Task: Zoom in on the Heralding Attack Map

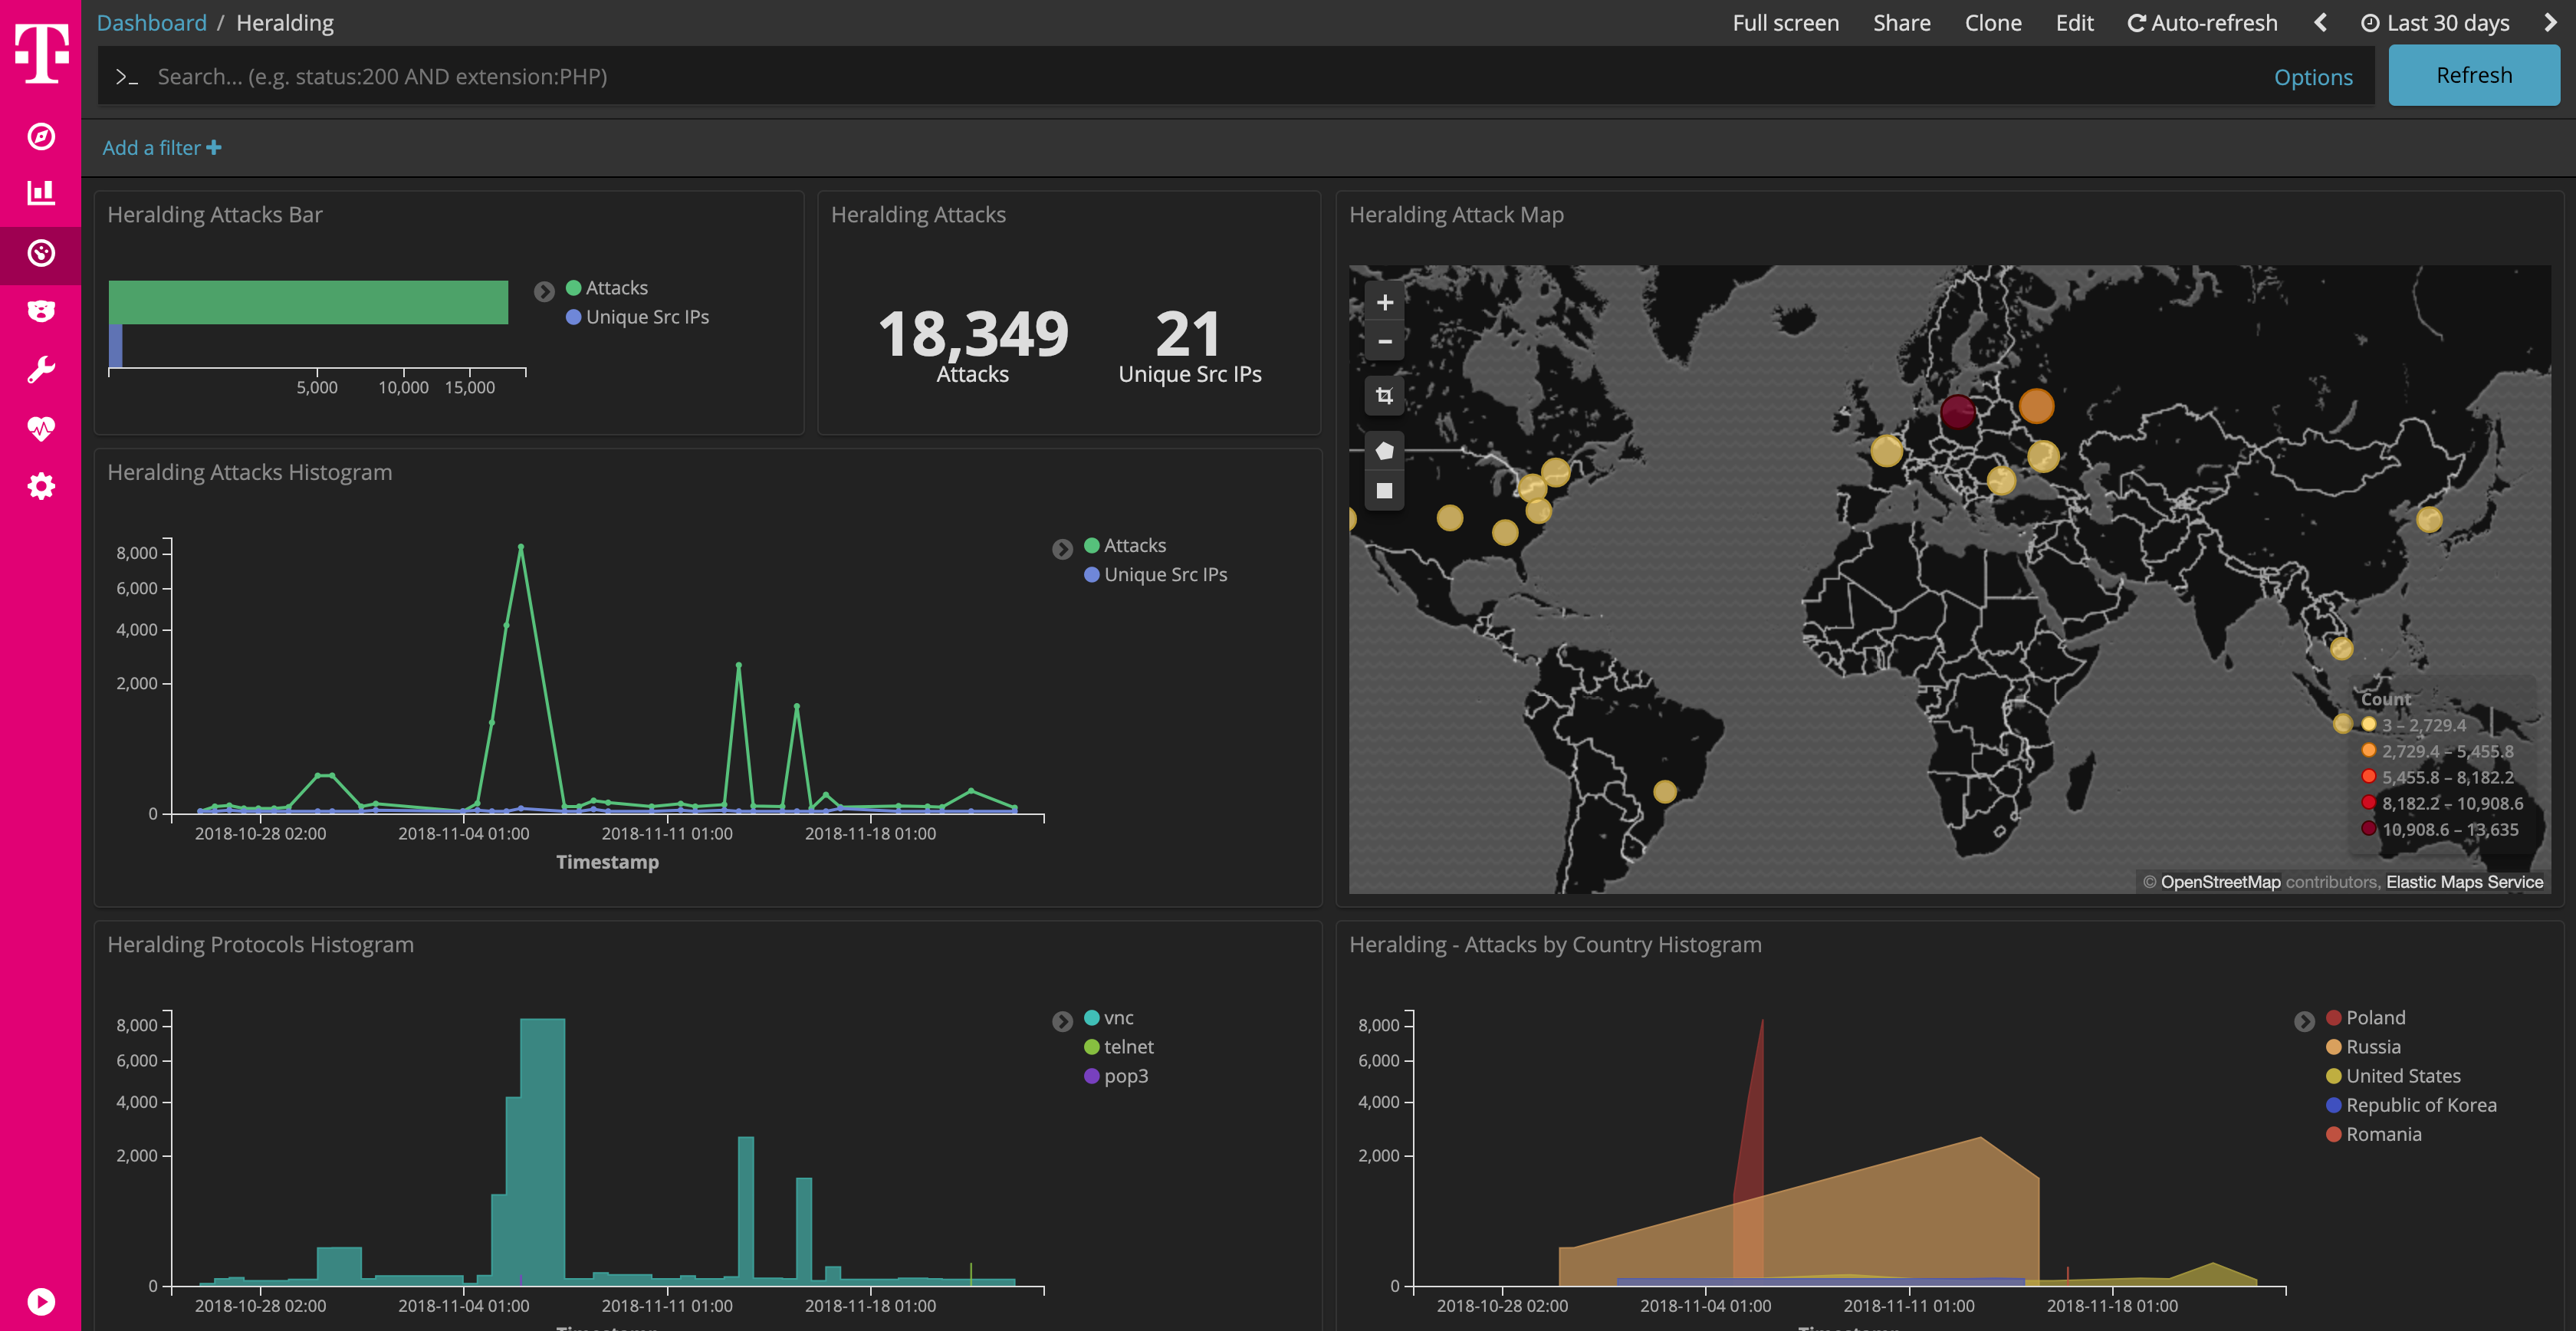Action: coord(1384,301)
